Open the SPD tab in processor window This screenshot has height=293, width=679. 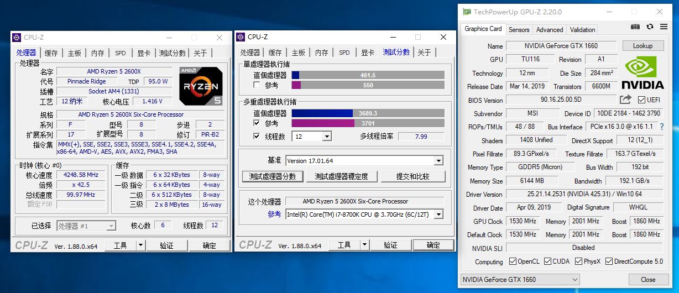click(120, 53)
